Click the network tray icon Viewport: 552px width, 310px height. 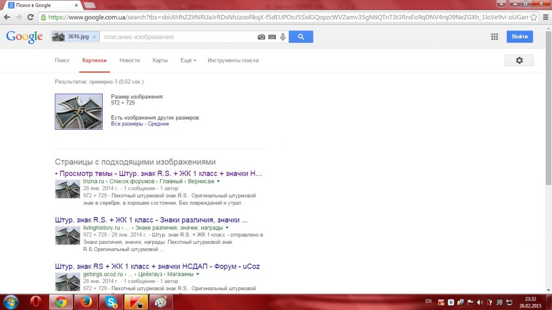[509, 302]
